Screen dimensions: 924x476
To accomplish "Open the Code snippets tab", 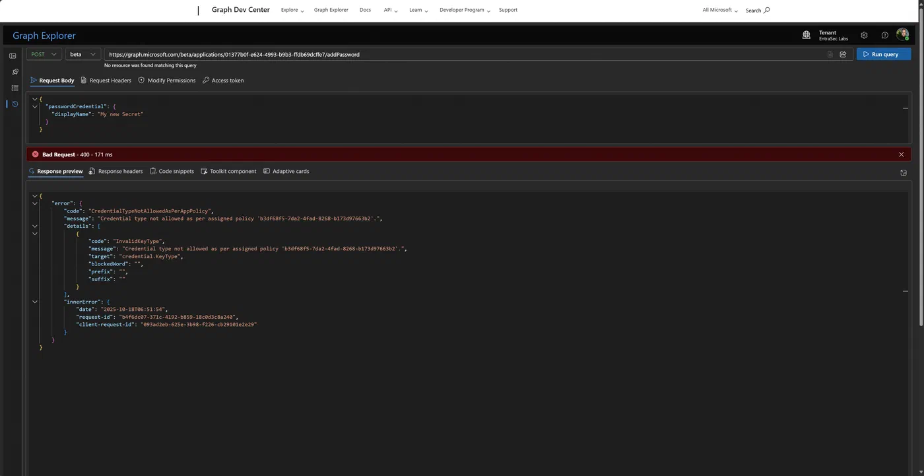I will pyautogui.click(x=172, y=172).
